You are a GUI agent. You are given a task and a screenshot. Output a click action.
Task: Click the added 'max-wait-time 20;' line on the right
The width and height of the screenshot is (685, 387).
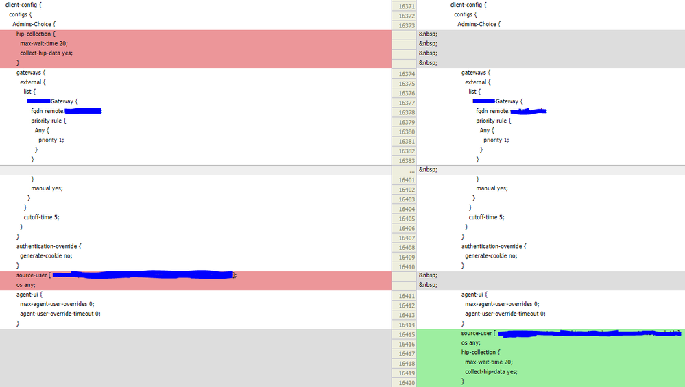point(551,362)
